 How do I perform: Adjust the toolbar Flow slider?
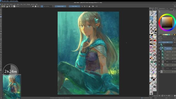(74, 6)
